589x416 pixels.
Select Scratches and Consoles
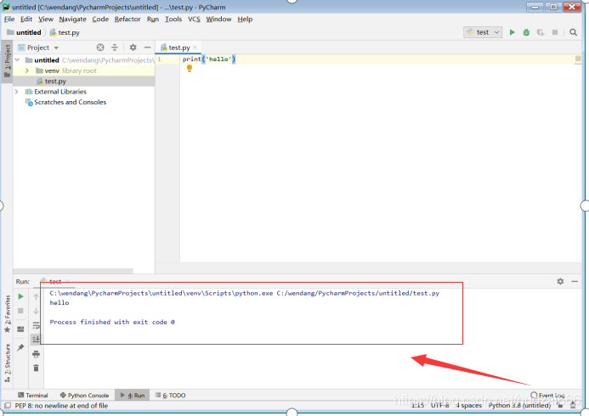pos(70,102)
